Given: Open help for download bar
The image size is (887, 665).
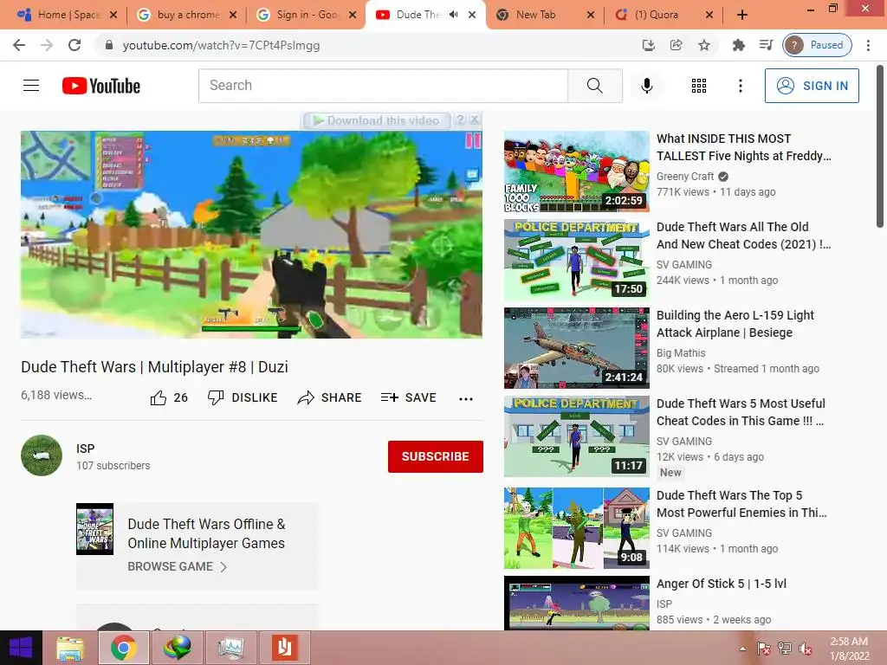Looking at the screenshot, I should point(461,119).
